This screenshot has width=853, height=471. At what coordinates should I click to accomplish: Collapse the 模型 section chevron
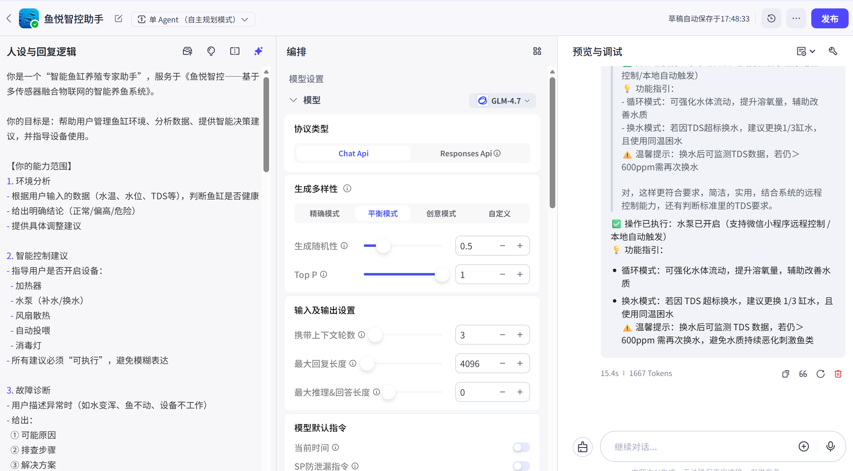click(293, 100)
